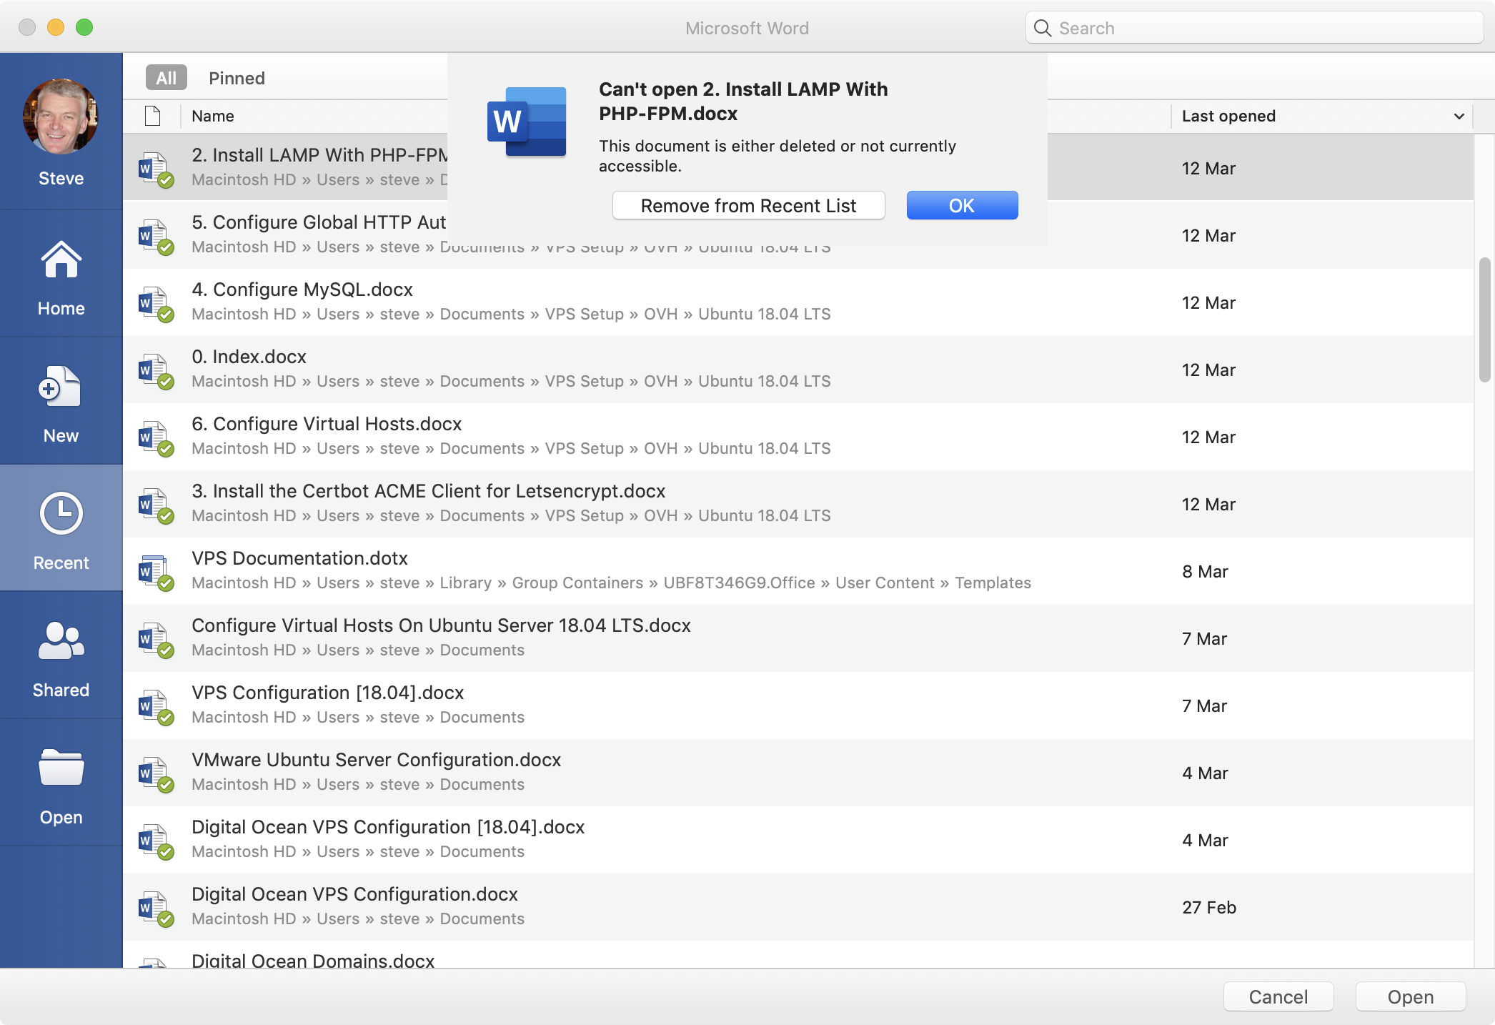Viewport: 1495px width, 1025px height.
Task: Open the Shared people icon
Action: click(x=61, y=640)
